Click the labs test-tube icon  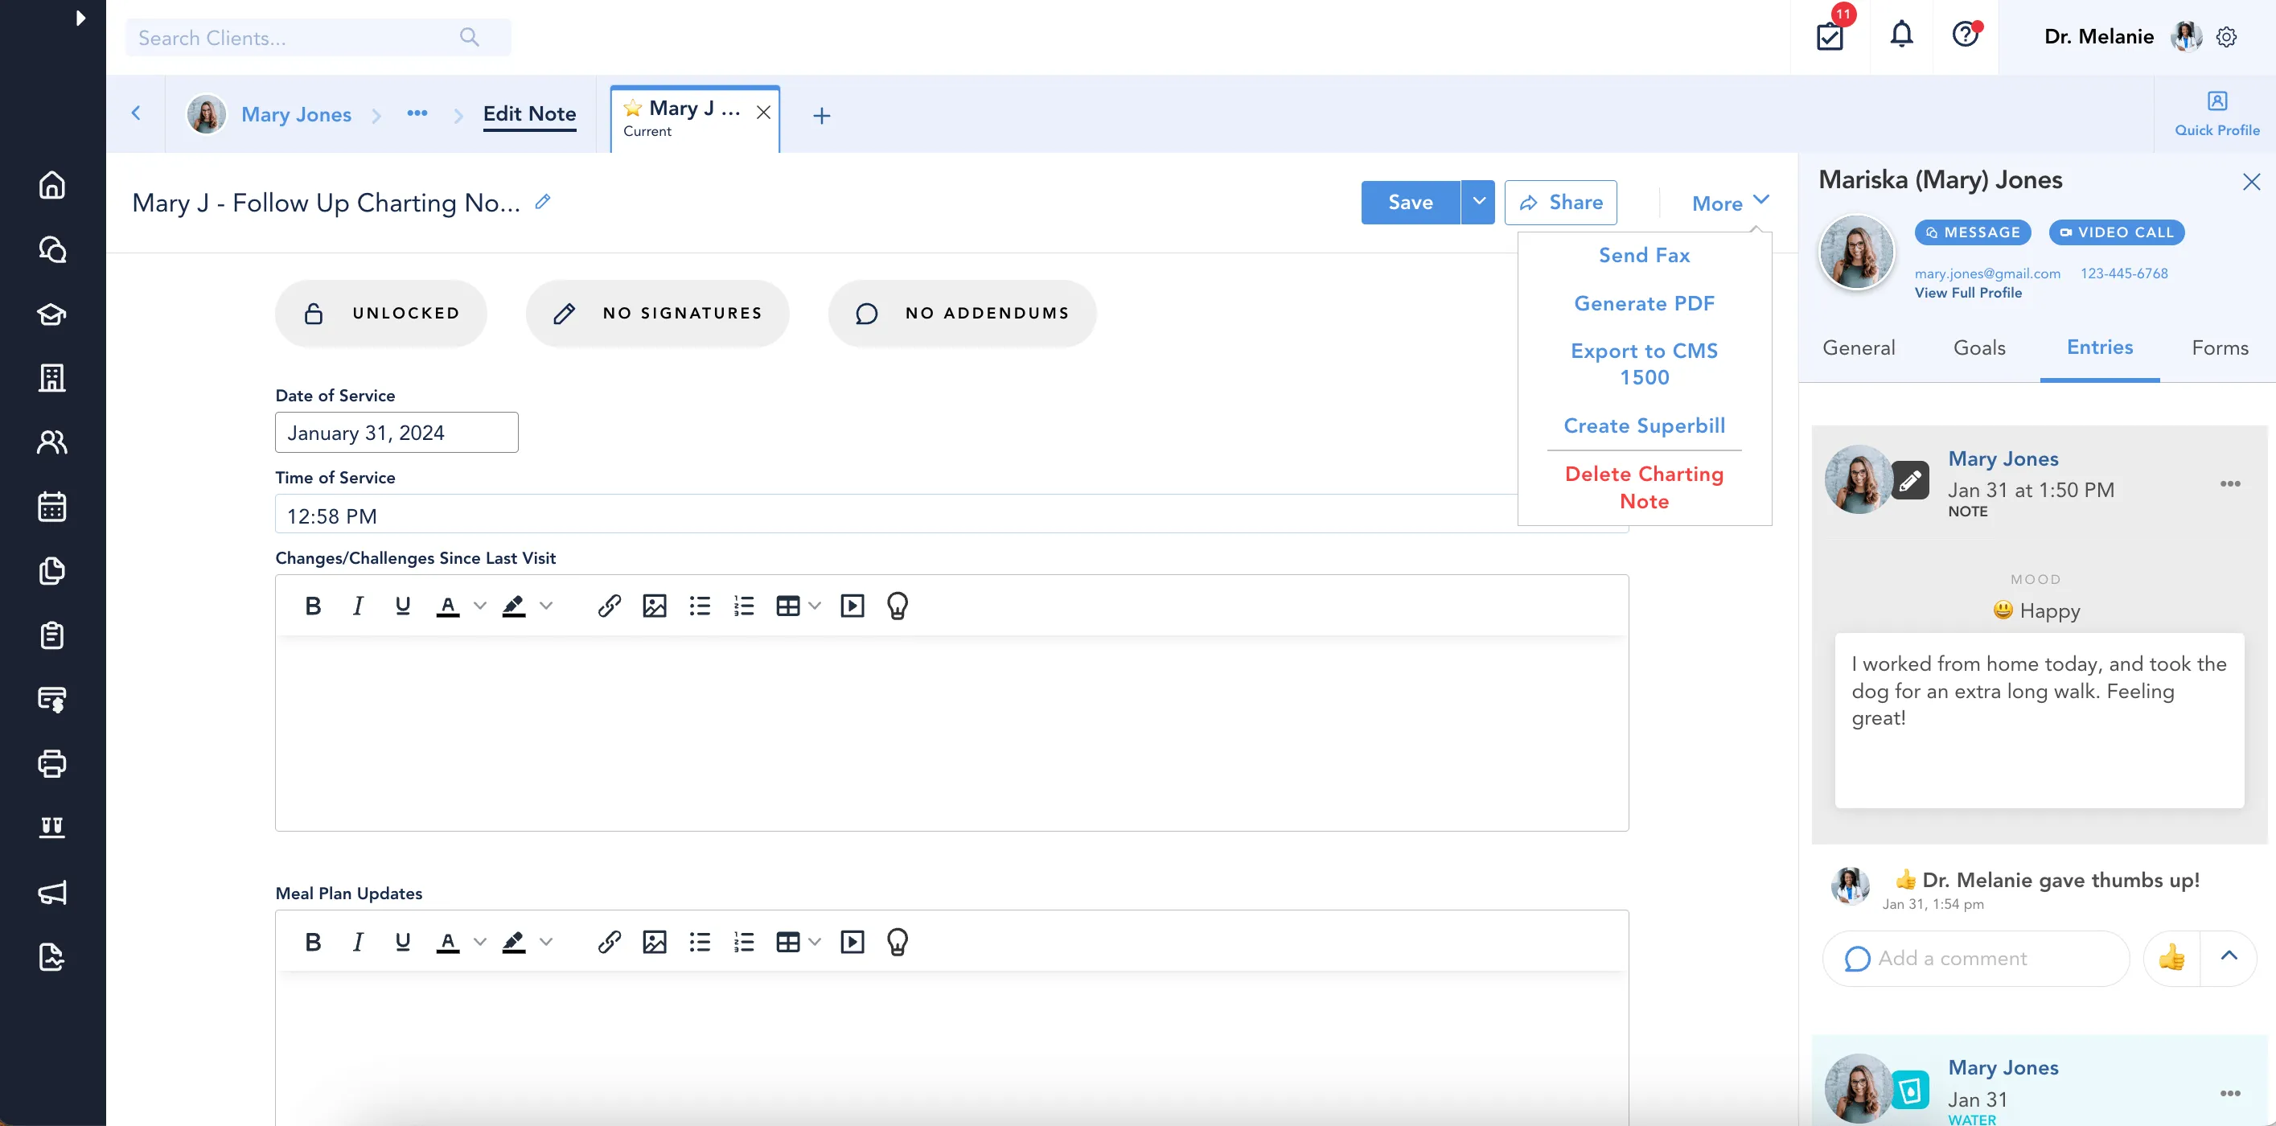click(52, 828)
